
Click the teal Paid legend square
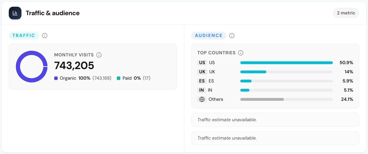(x=119, y=78)
